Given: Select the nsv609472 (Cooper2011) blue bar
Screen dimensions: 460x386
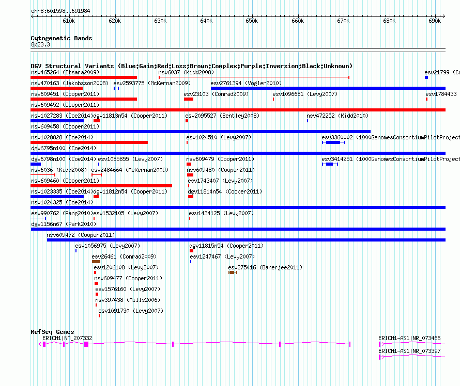Looking at the screenshot, I should tap(246, 240).
